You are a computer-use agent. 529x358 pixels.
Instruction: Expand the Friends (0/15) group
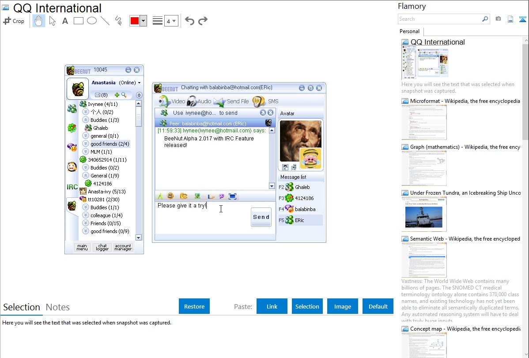86,223
